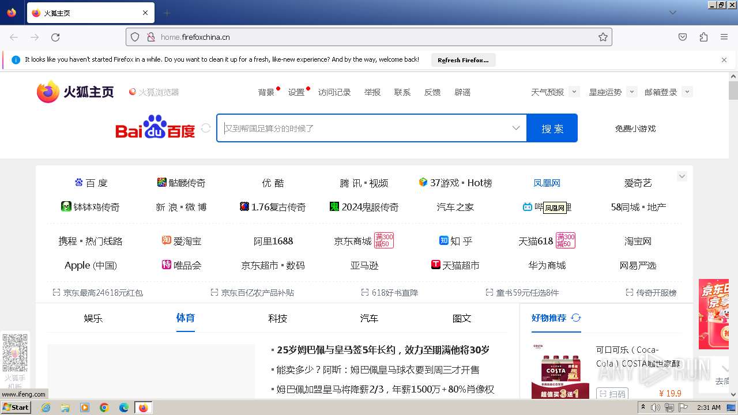This screenshot has height=415, width=738.
Task: Click the shield tracking protection icon
Action: (x=135, y=37)
